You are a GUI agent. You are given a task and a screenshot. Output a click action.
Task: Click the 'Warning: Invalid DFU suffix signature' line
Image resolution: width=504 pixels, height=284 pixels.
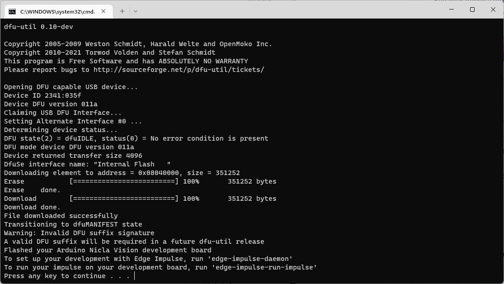click(79, 233)
